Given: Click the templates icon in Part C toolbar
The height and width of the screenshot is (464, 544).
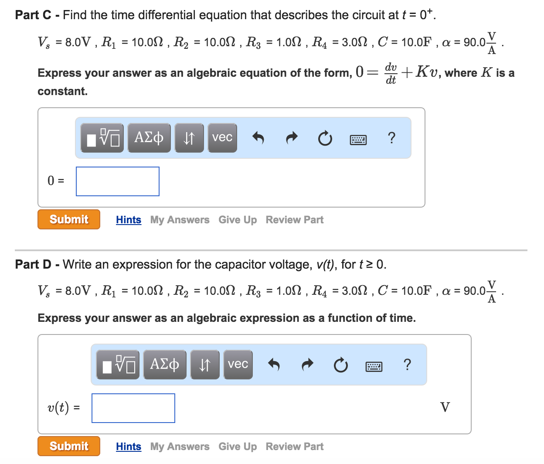Looking at the screenshot, I should tap(102, 138).
